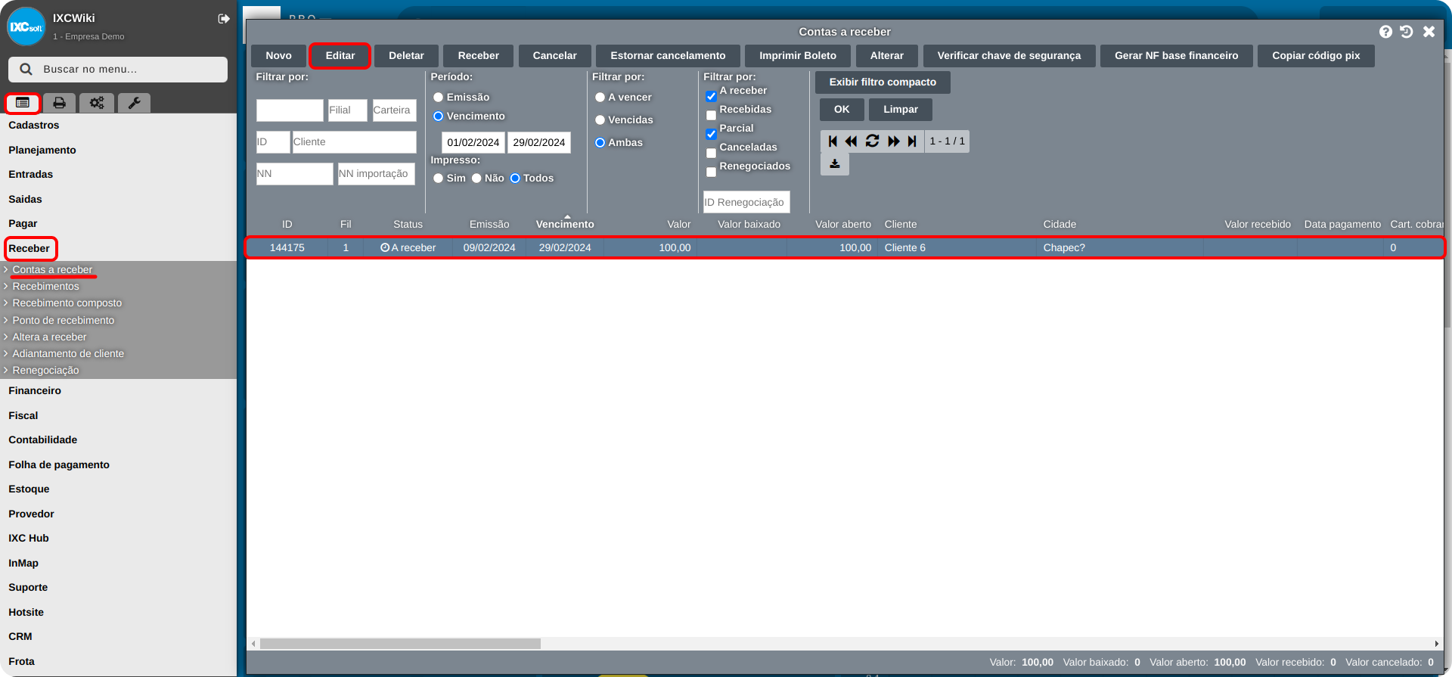1452x677 pixels.
Task: Click the IXCsoft logo icon
Action: (26, 26)
